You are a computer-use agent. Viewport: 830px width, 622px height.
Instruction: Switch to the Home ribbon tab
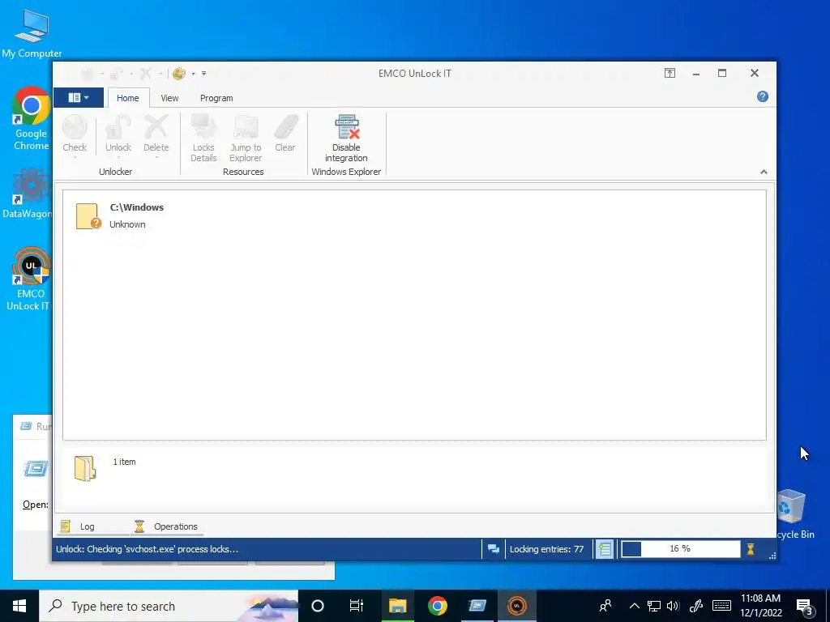(x=127, y=98)
